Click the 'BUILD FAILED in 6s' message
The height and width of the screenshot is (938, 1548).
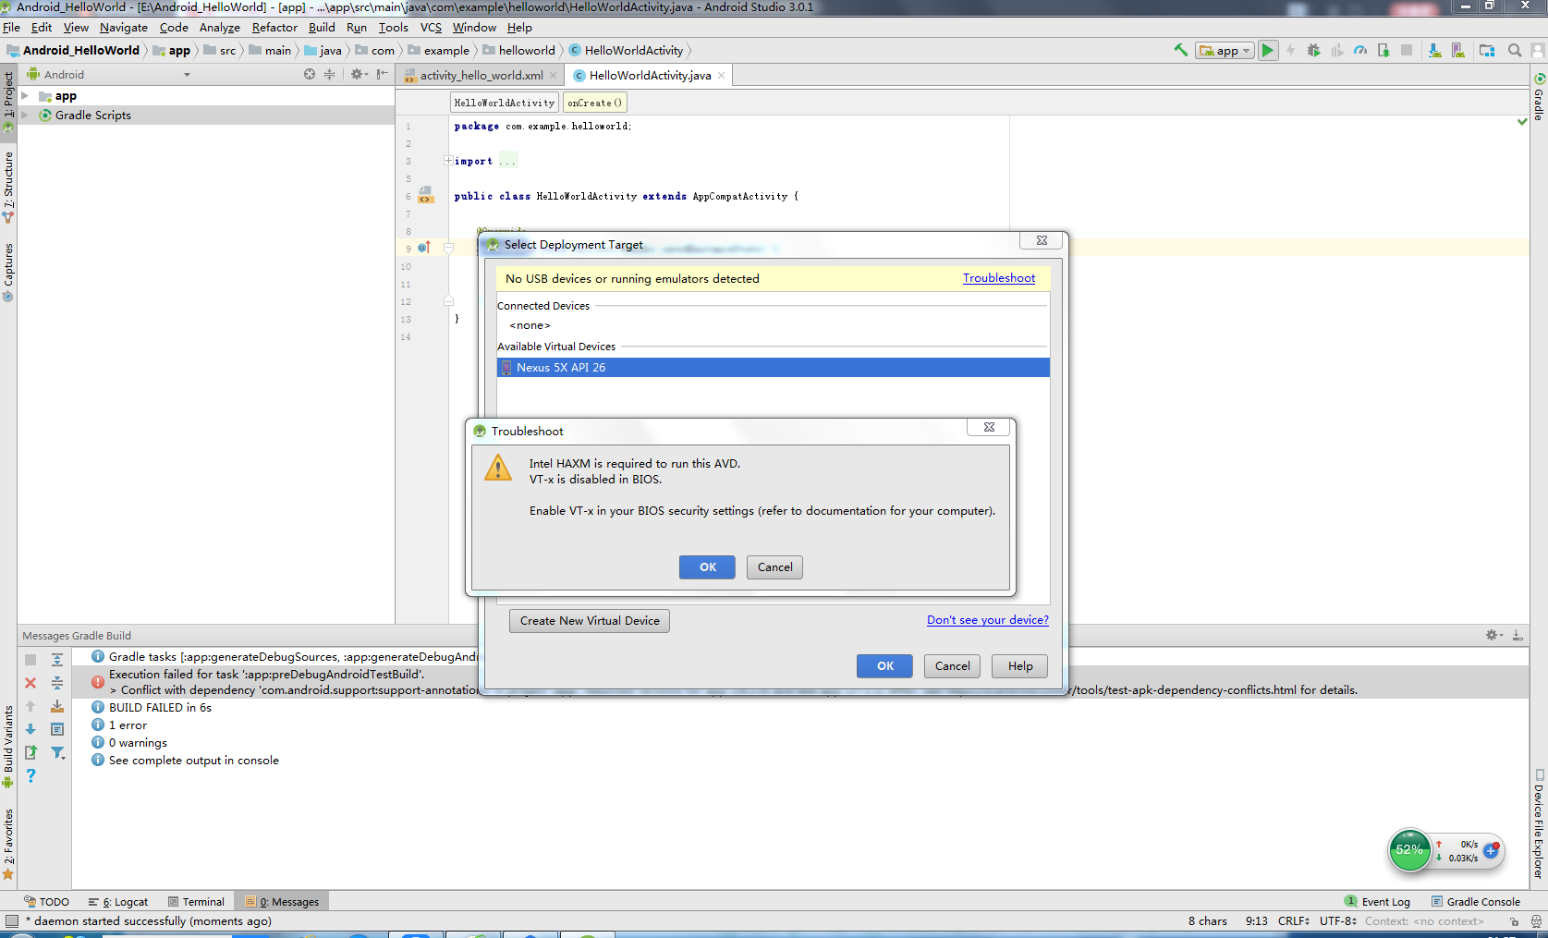(x=160, y=708)
